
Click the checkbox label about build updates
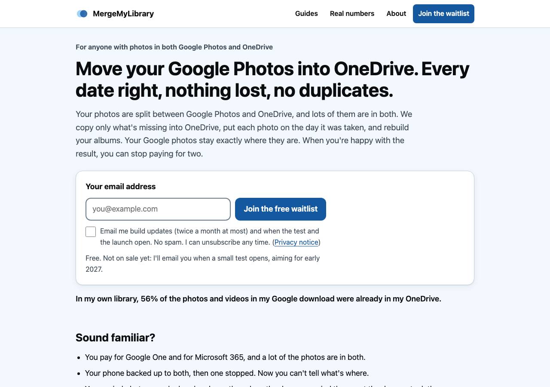[x=210, y=236]
